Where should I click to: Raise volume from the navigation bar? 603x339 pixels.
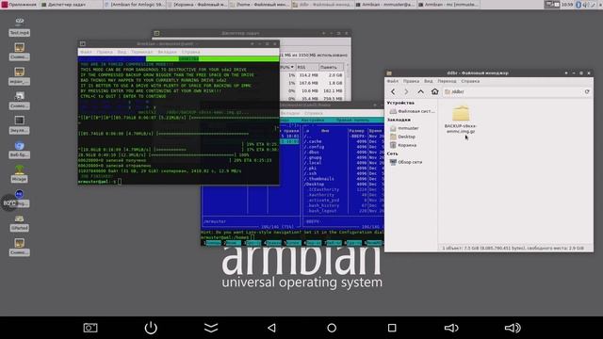pyautogui.click(x=513, y=328)
